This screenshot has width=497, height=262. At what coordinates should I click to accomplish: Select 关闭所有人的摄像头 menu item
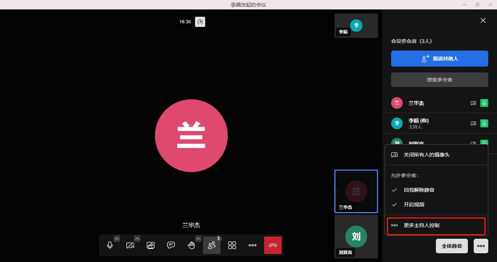point(426,155)
